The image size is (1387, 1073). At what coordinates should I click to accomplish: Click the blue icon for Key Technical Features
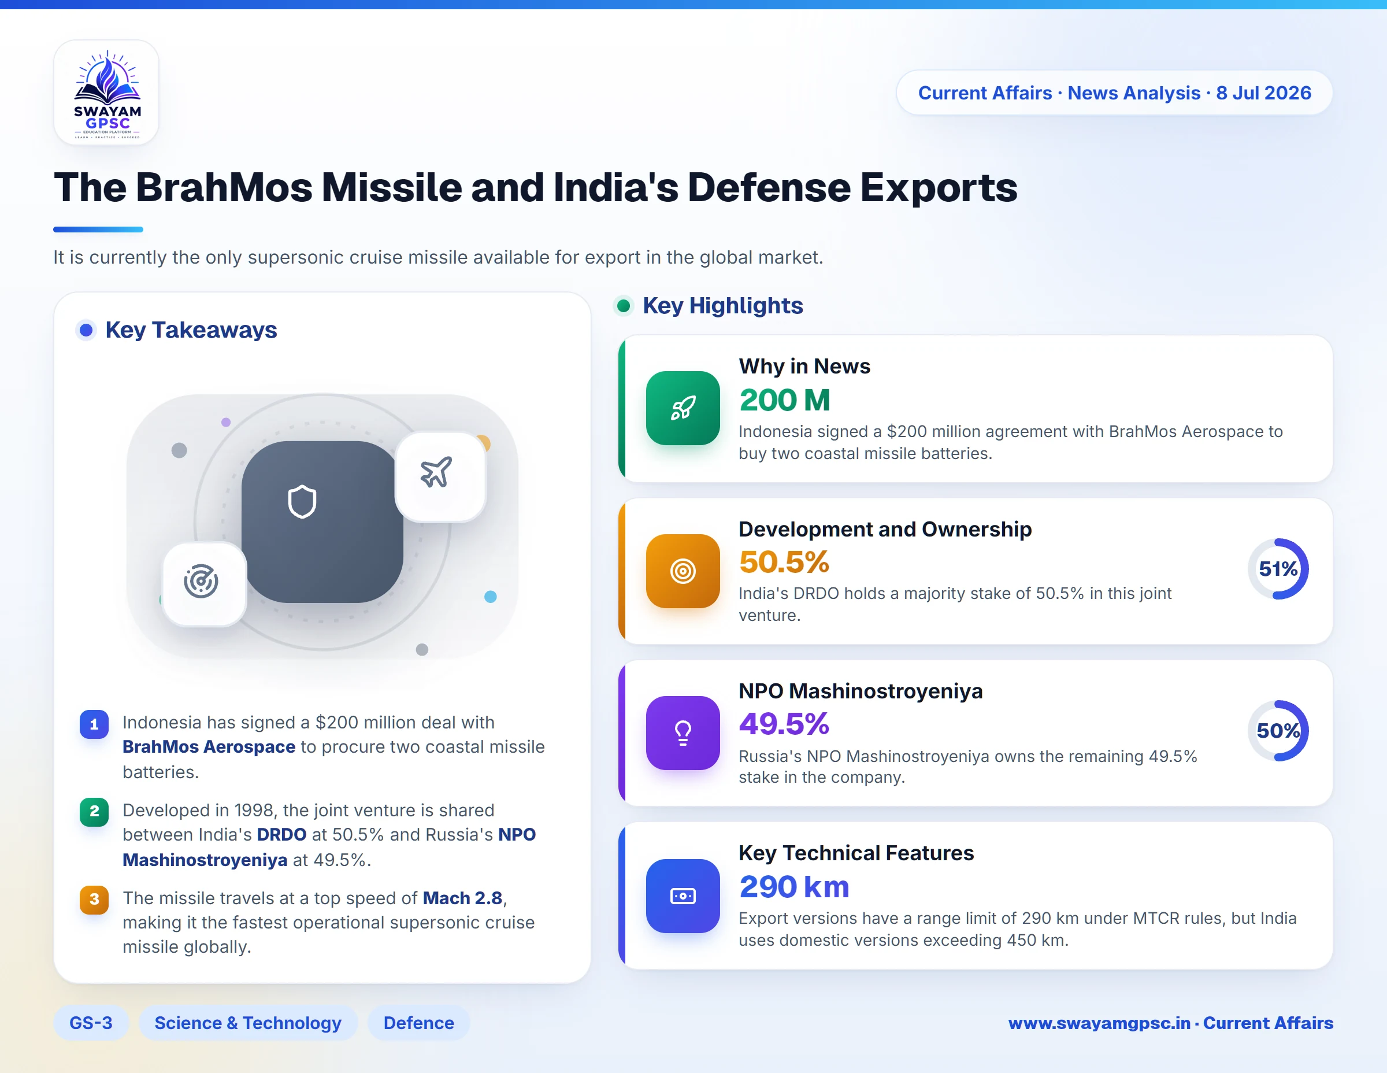(x=683, y=896)
